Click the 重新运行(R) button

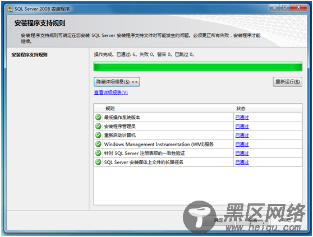[287, 82]
